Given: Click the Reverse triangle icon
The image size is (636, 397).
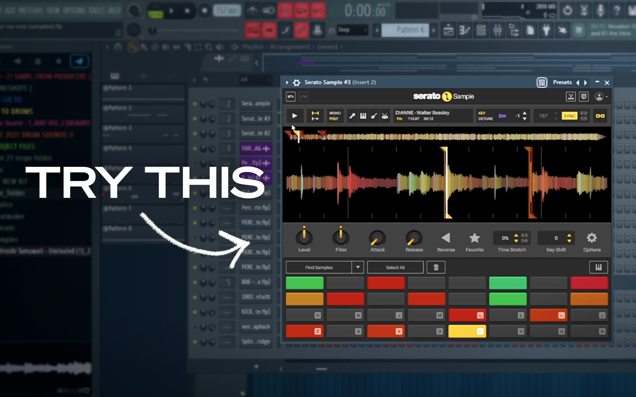Looking at the screenshot, I should 446,238.
